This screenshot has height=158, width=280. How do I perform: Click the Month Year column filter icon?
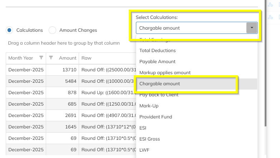point(41,58)
